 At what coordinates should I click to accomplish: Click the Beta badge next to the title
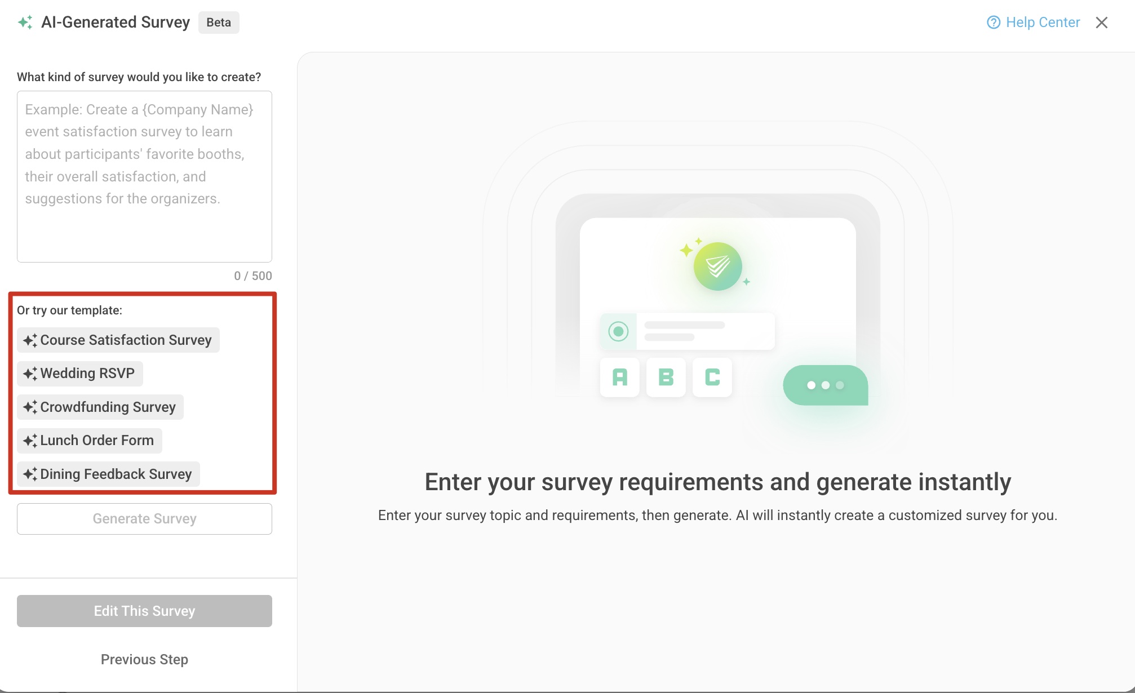219,23
